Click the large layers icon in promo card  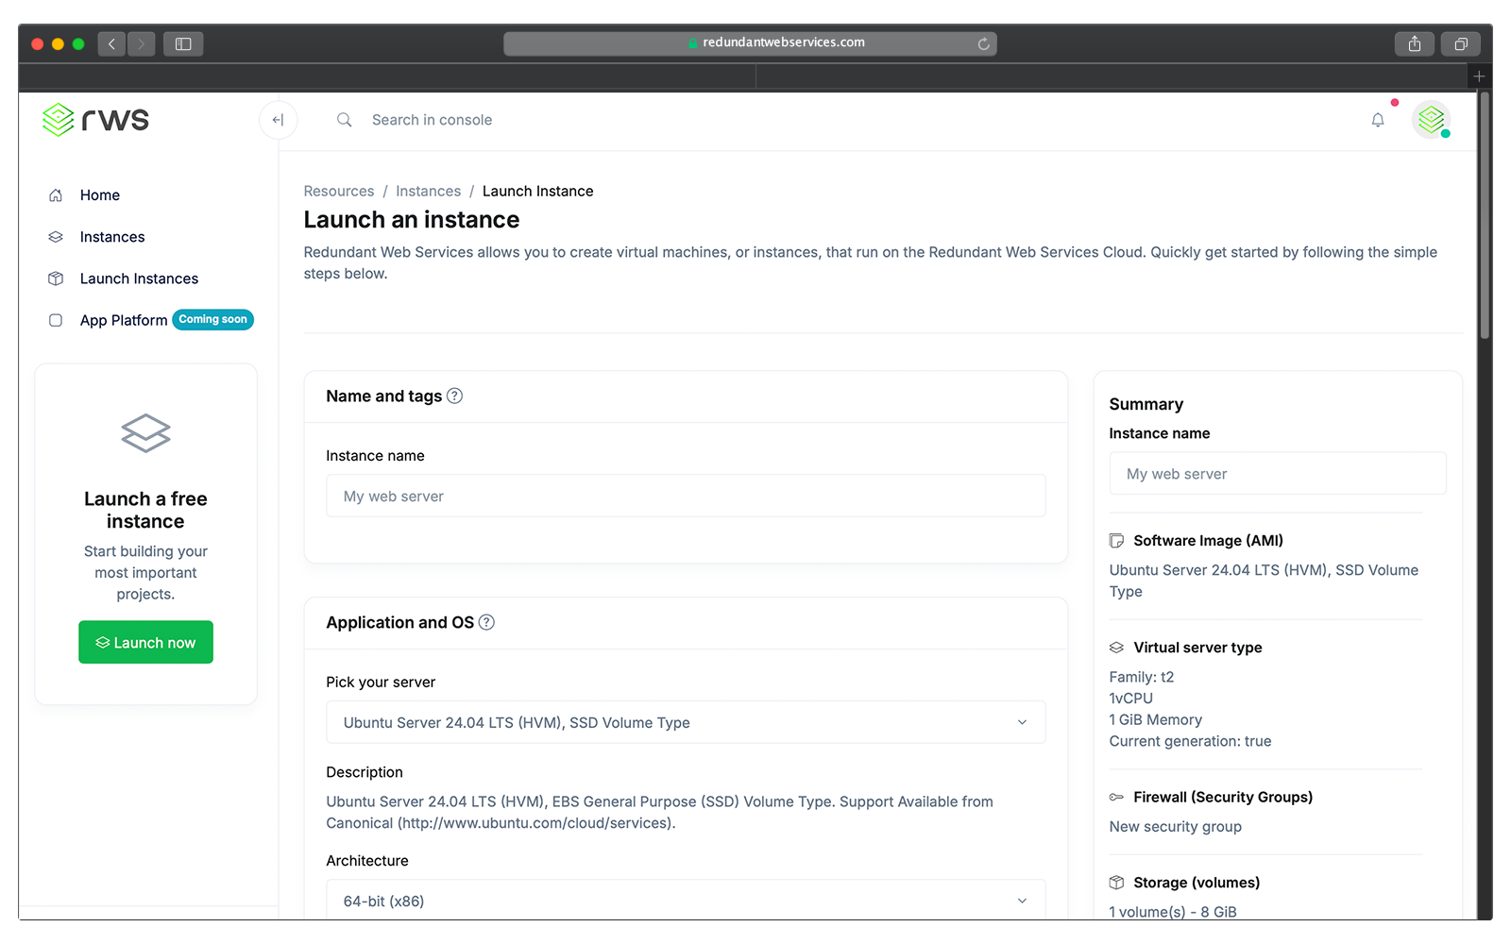tap(145, 433)
